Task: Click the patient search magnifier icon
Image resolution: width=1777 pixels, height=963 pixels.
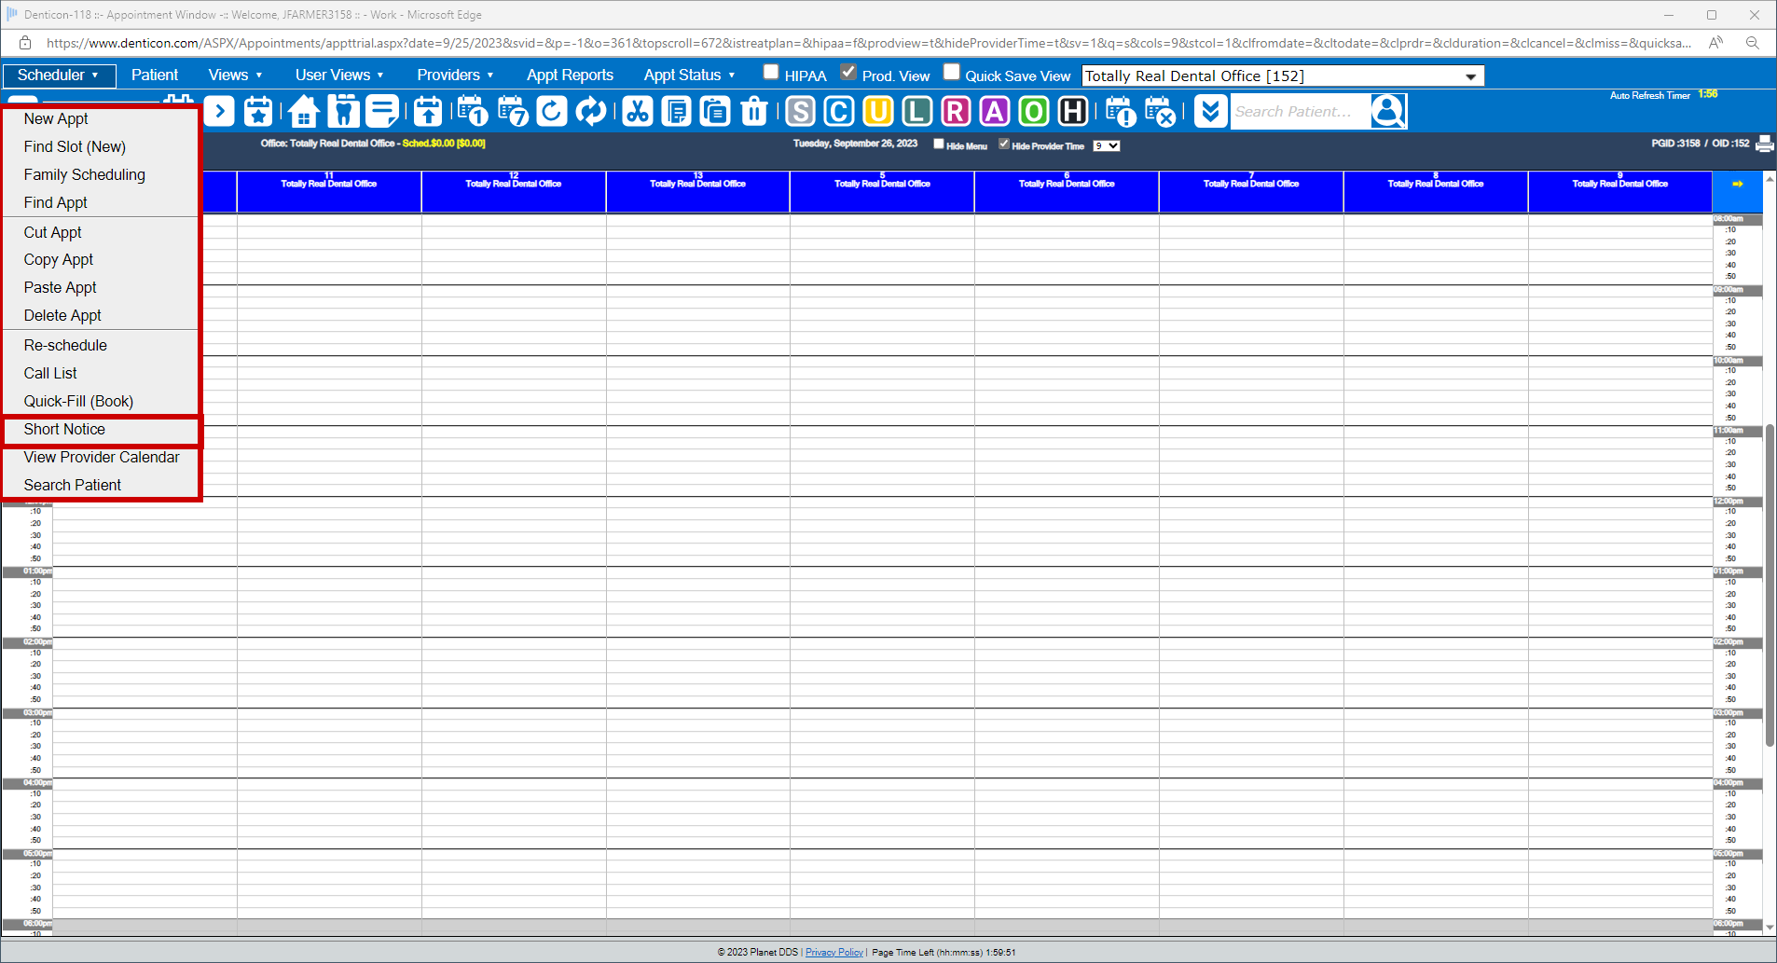Action: (1387, 112)
